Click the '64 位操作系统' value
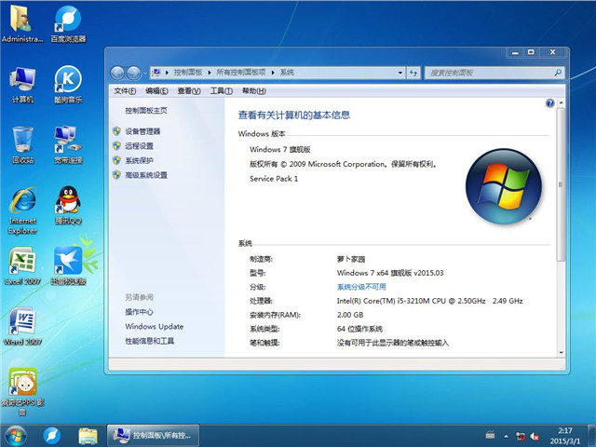The width and height of the screenshot is (596, 447). [x=359, y=329]
